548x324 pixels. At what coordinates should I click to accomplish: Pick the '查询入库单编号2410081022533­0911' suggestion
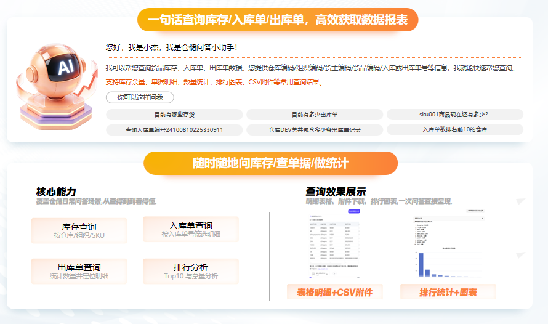[x=174, y=130]
